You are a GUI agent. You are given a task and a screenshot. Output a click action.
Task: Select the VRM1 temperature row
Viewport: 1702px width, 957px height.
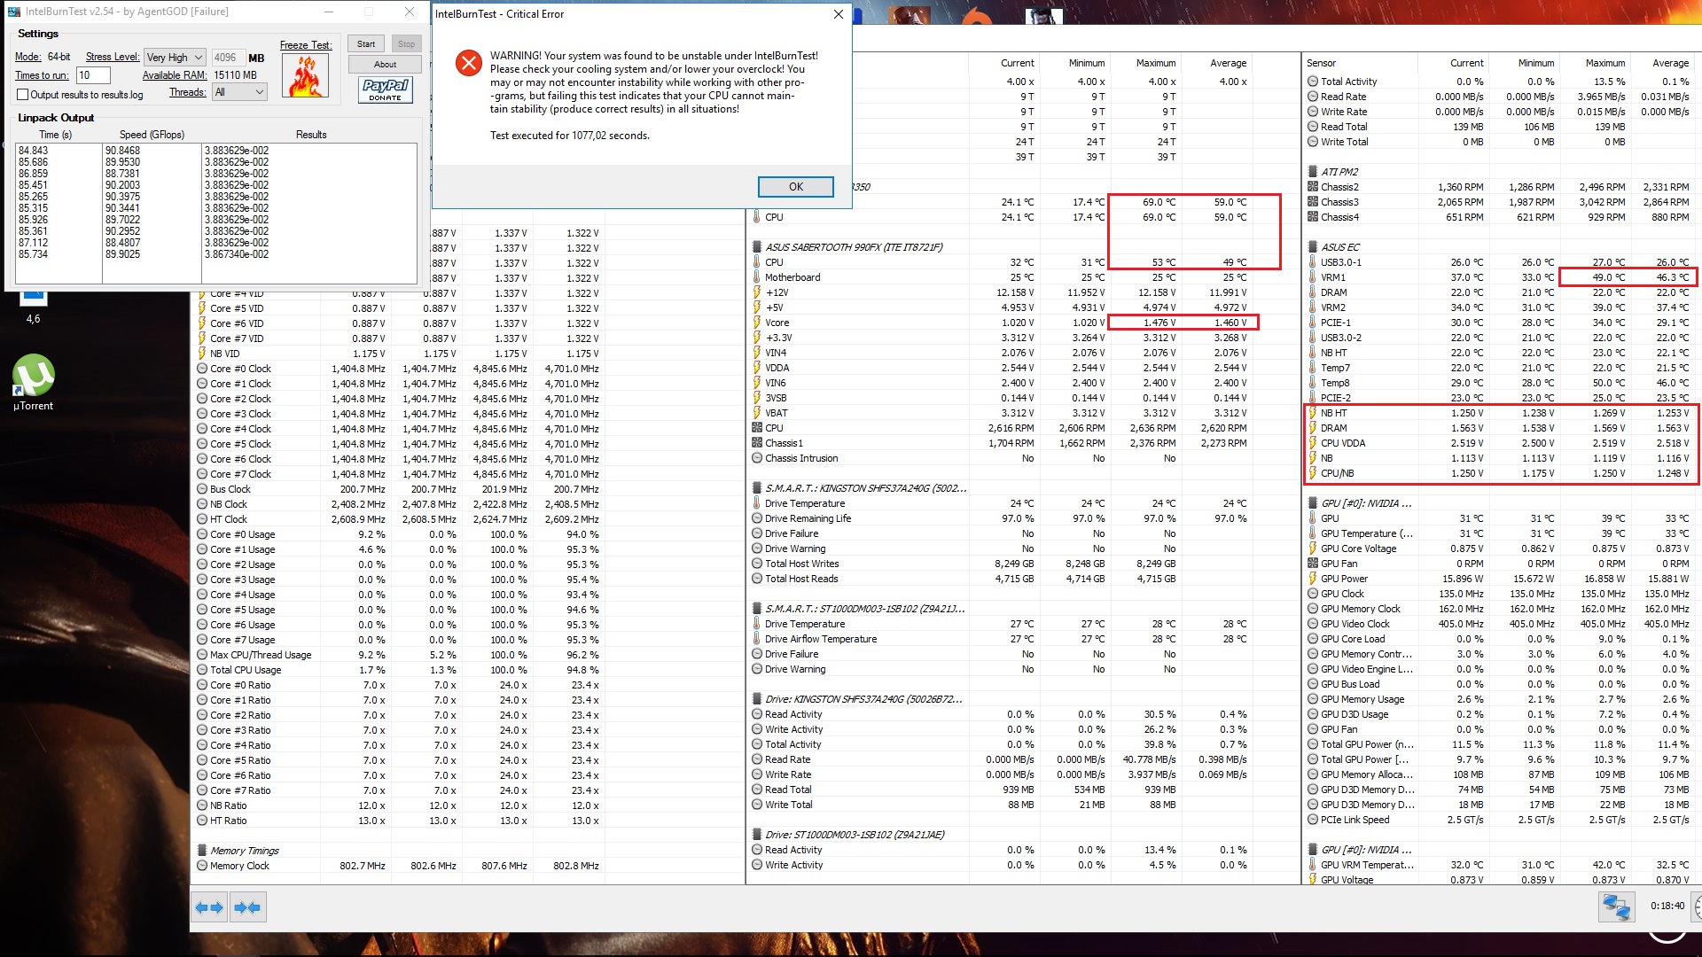click(1500, 277)
